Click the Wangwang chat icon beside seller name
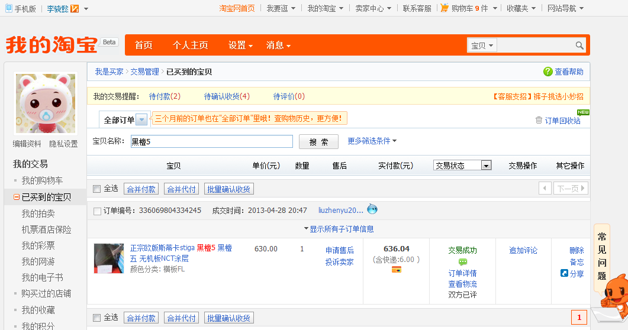The width and height of the screenshot is (628, 330). pos(372,209)
